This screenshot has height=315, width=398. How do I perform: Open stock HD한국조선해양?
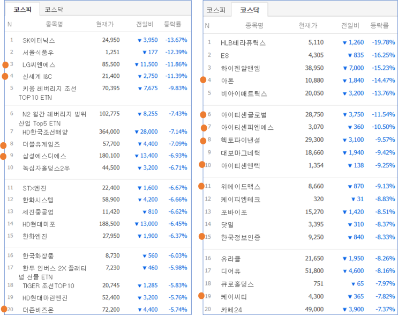45,132
